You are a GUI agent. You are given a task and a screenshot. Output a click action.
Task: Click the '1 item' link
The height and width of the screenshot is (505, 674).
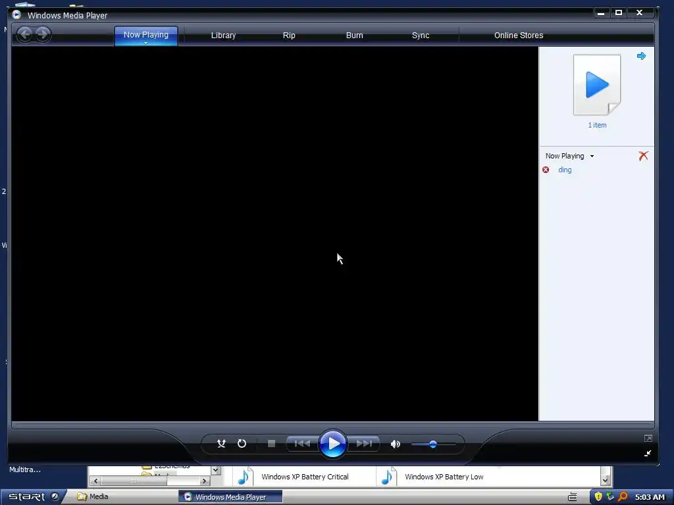597,125
